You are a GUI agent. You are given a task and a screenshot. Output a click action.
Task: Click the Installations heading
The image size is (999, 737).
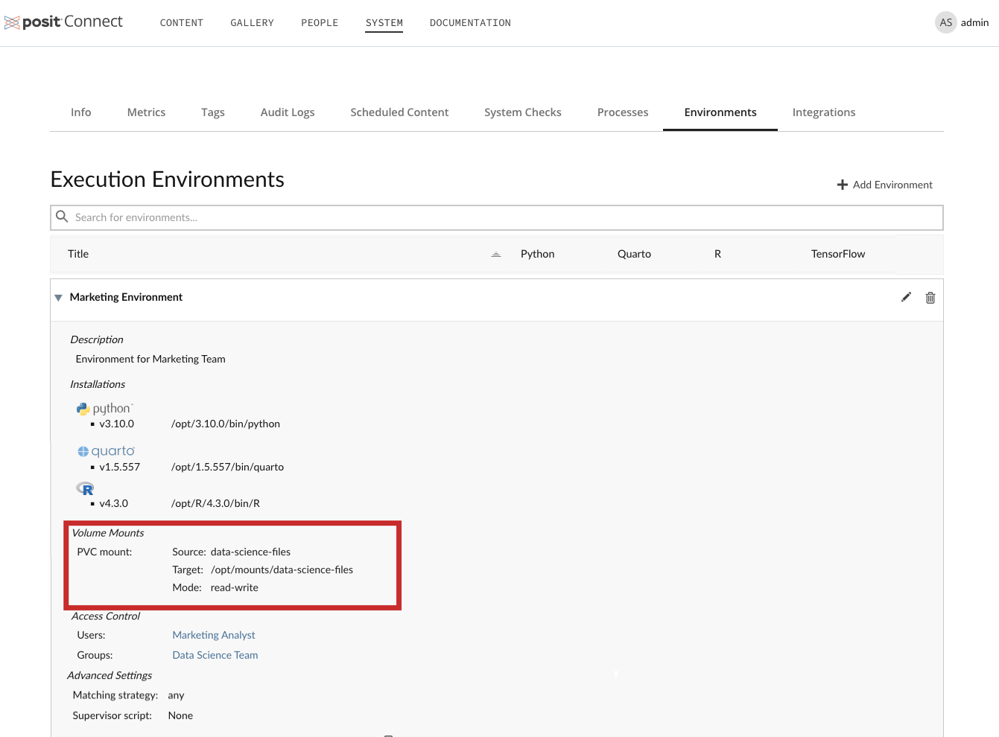(x=98, y=384)
